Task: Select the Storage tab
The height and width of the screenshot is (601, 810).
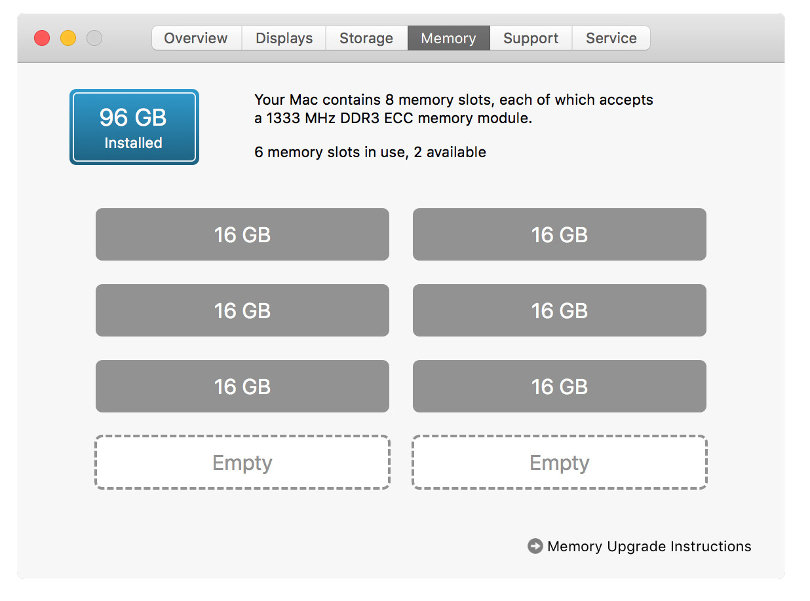Action: click(x=366, y=38)
